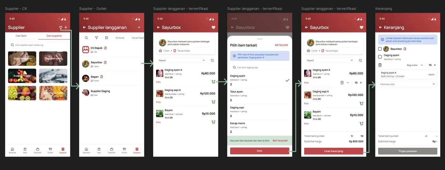The width and height of the screenshot is (445, 170).
Task: Tap the heart icon in the Supplier header
Action: coord(61,28)
